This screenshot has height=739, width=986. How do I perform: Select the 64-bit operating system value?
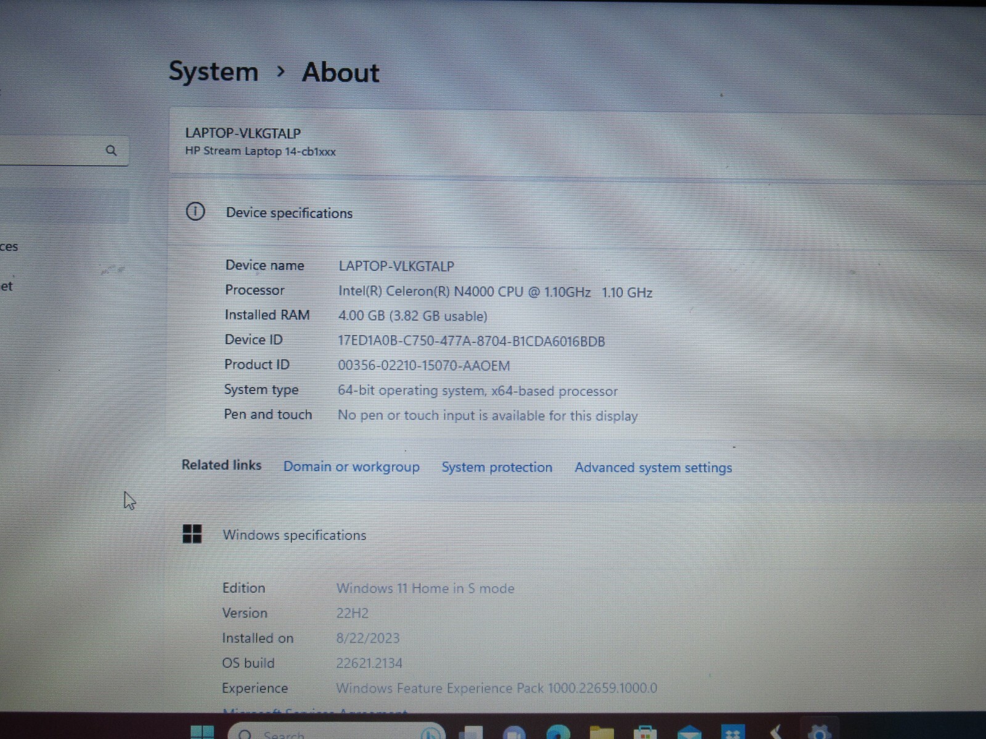[478, 391]
